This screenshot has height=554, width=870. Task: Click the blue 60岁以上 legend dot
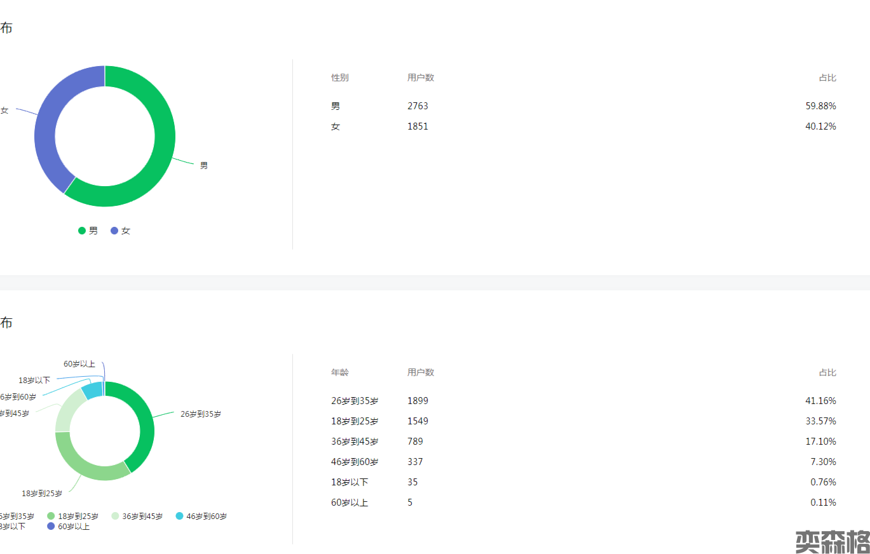(51, 526)
